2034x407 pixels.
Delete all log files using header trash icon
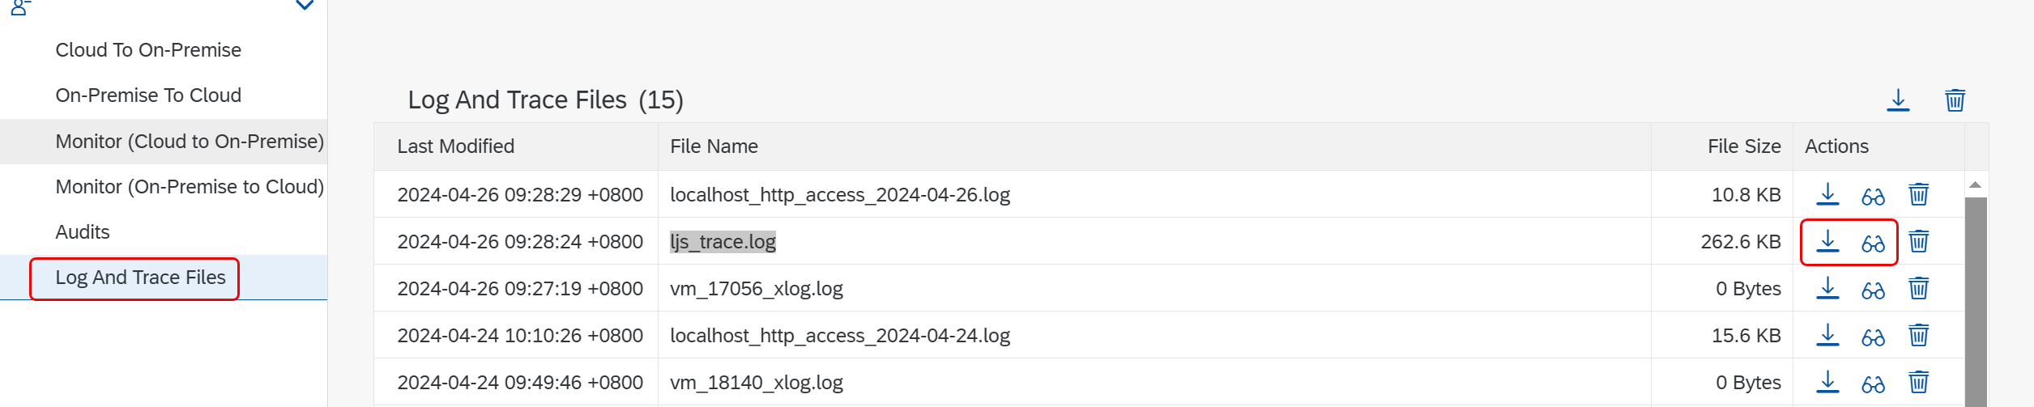pyautogui.click(x=1955, y=100)
